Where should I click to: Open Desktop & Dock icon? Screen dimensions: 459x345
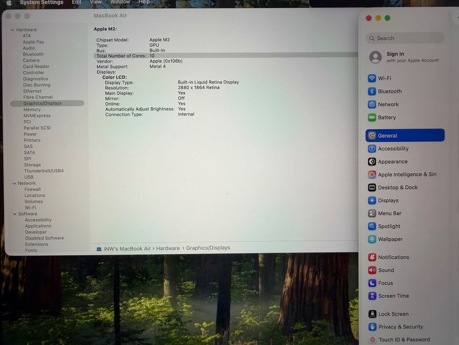coord(372,187)
